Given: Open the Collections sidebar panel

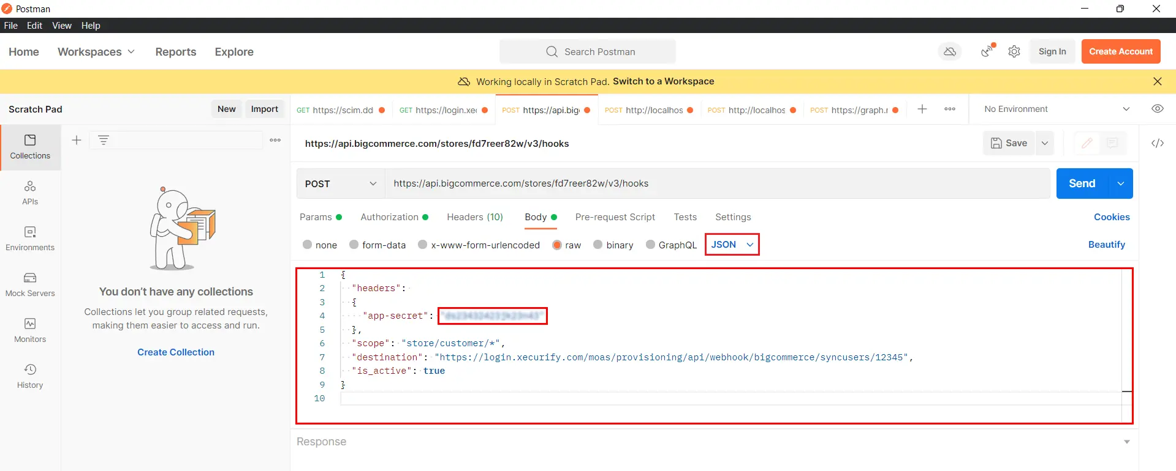Looking at the screenshot, I should click(30, 147).
